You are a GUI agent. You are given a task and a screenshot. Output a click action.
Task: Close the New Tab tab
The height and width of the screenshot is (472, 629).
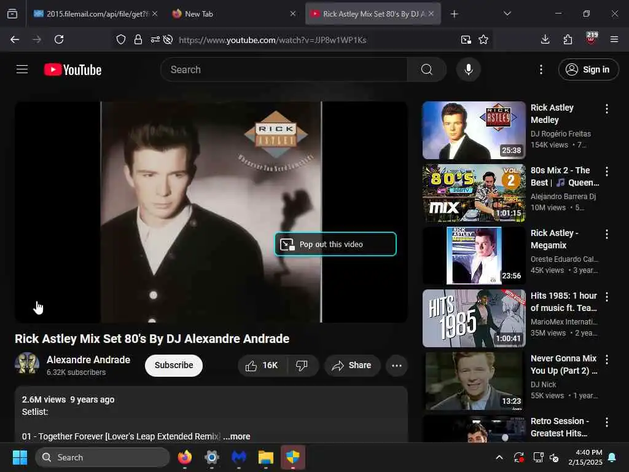[293, 14]
